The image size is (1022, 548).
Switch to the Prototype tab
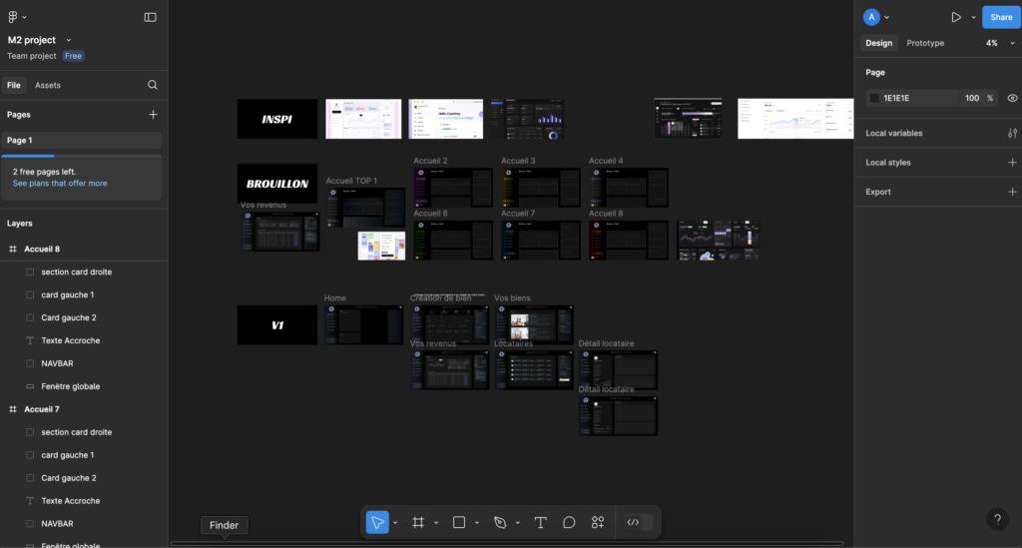coord(924,43)
